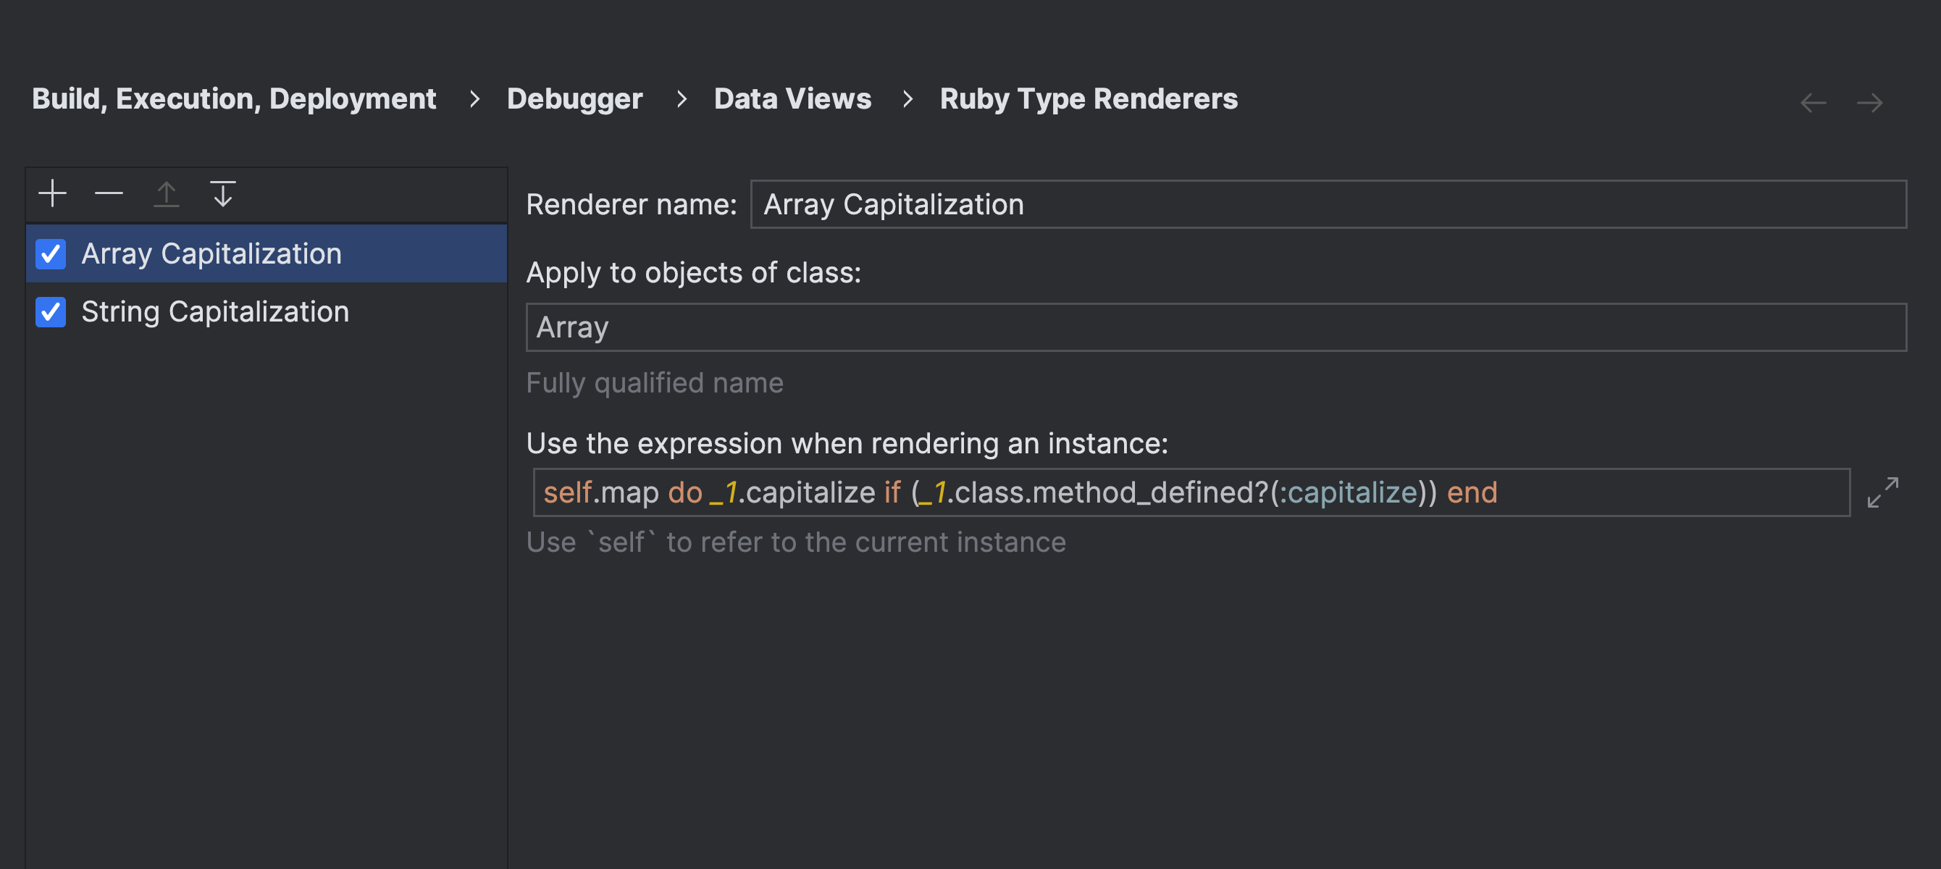Click the chevron after Debugger
The image size is (1941, 869).
(x=681, y=98)
